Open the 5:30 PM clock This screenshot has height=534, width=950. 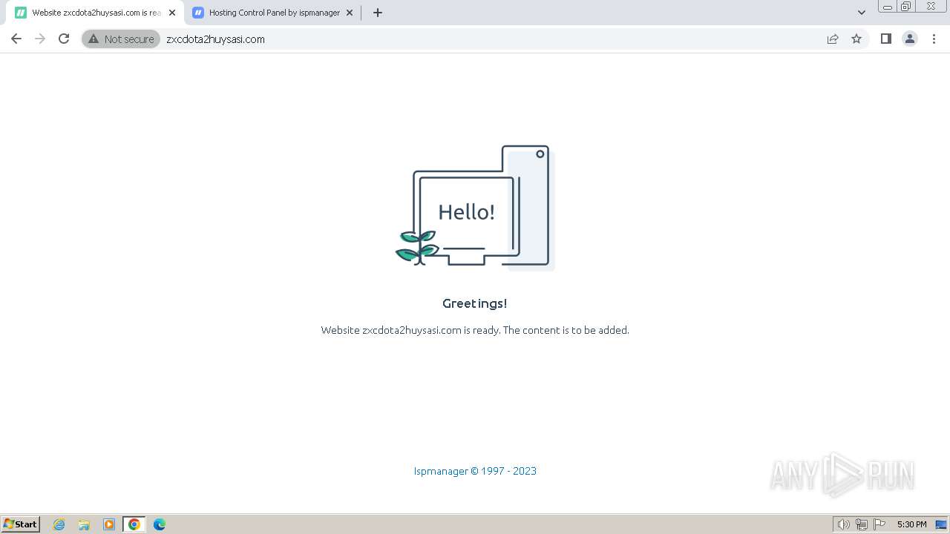pyautogui.click(x=911, y=524)
